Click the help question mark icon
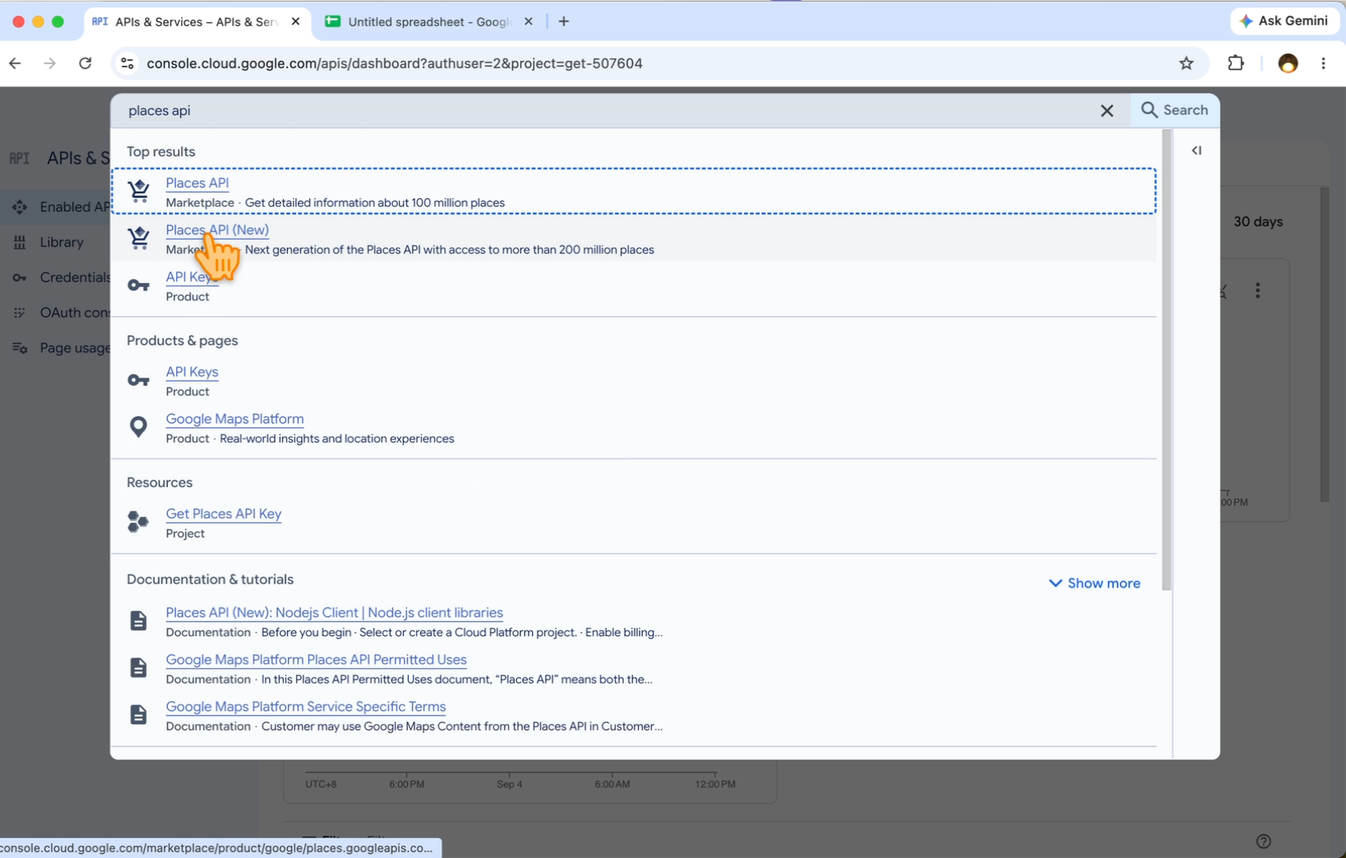The image size is (1346, 858). tap(1264, 842)
